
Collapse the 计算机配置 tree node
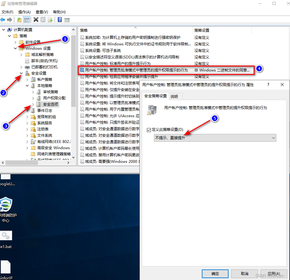pyautogui.click(x=3, y=30)
